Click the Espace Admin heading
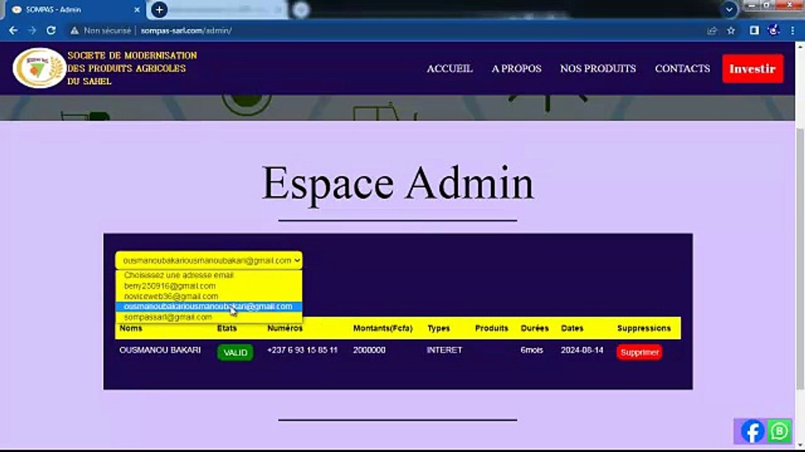The width and height of the screenshot is (805, 452). pos(397,183)
